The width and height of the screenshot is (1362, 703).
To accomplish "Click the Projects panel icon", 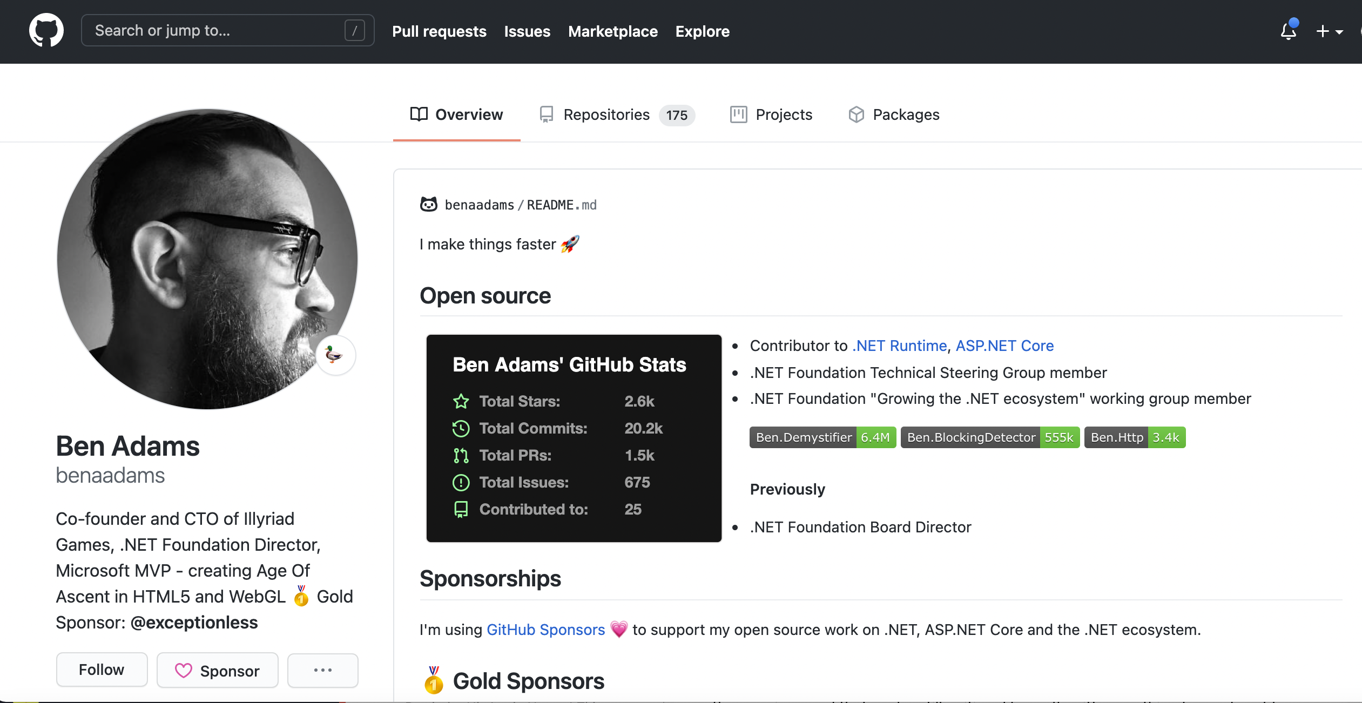I will click(739, 114).
